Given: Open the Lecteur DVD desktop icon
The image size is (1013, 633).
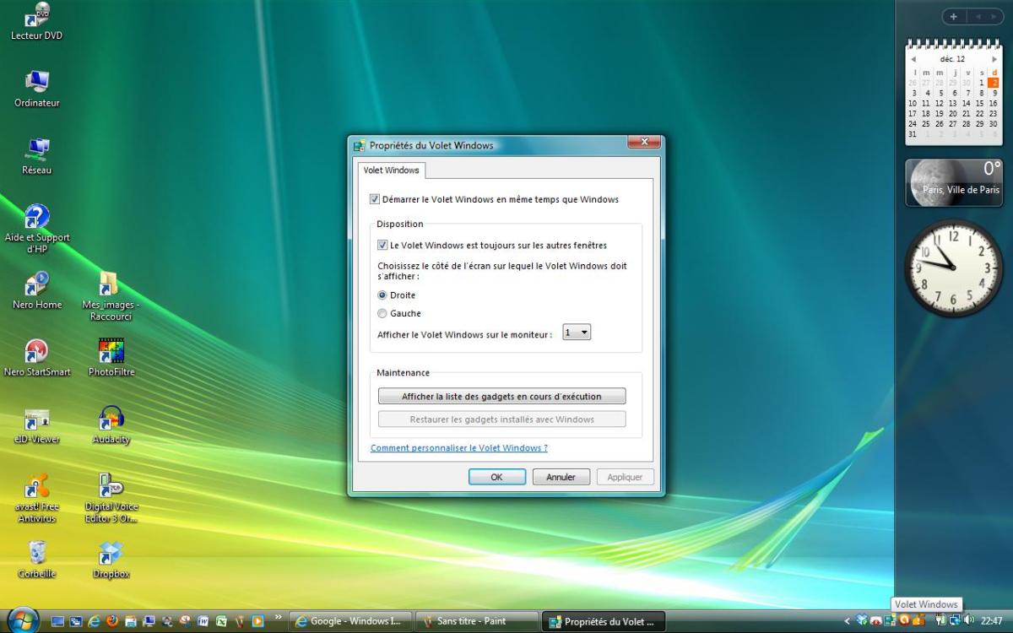Looking at the screenshot, I should tap(36, 23).
